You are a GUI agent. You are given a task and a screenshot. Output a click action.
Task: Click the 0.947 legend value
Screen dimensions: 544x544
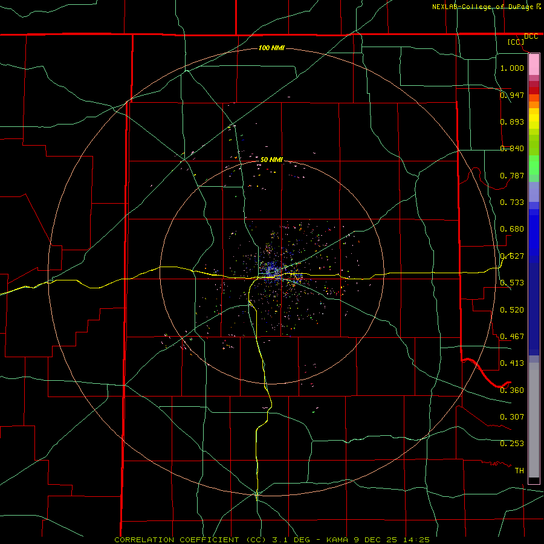pos(512,95)
